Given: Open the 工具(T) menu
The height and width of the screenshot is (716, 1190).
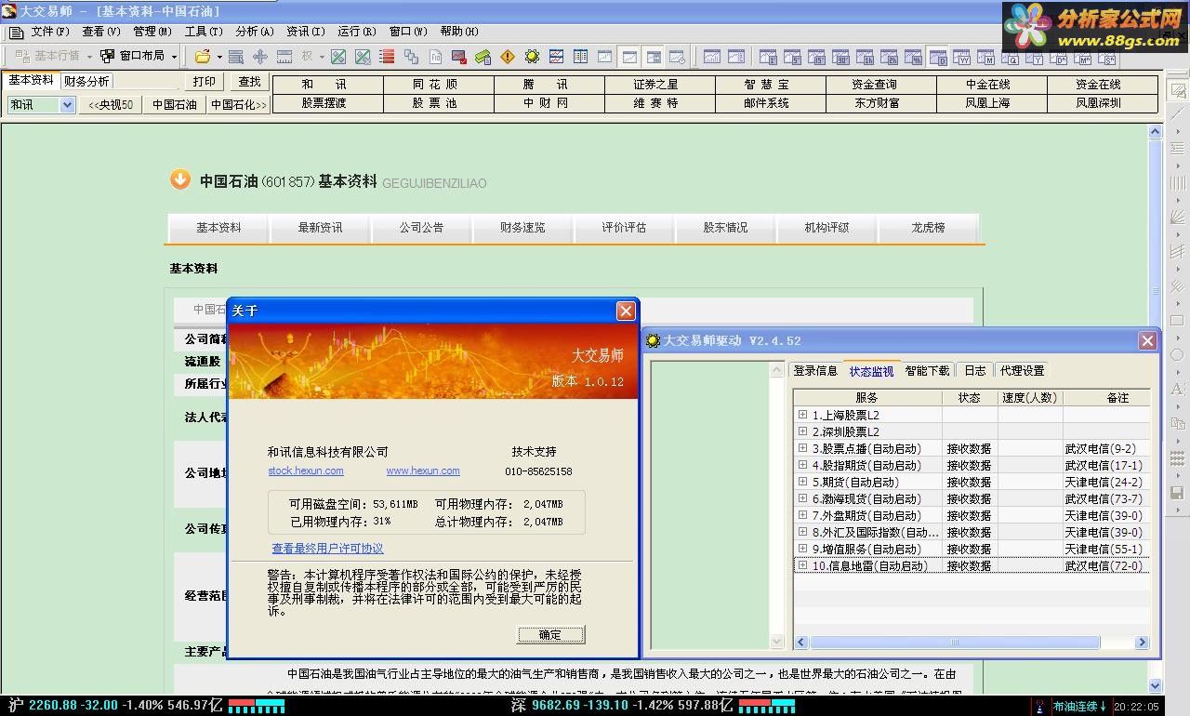Looking at the screenshot, I should (x=204, y=32).
